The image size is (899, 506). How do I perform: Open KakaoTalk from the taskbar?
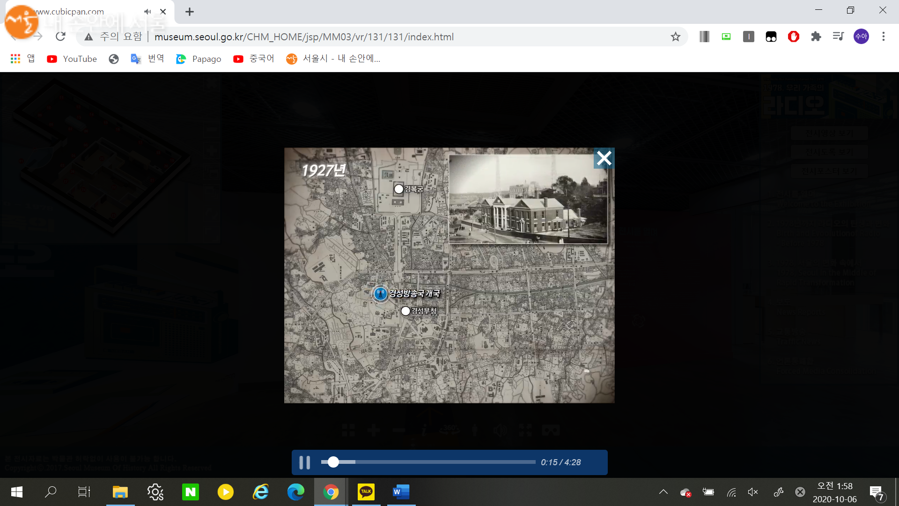click(366, 492)
